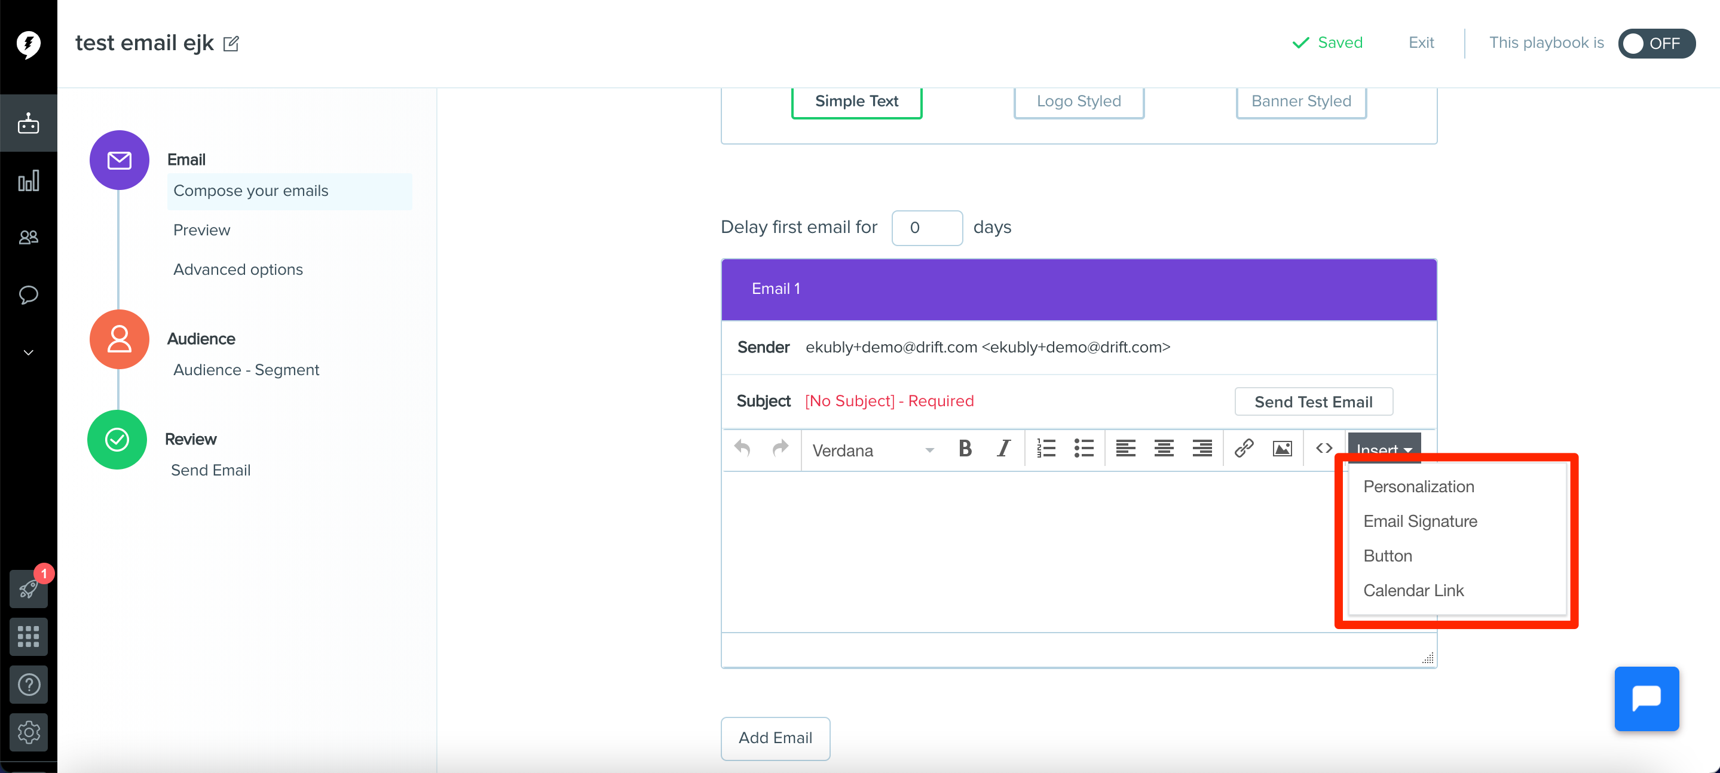Insert a bulleted list
The image size is (1720, 773).
point(1084,449)
